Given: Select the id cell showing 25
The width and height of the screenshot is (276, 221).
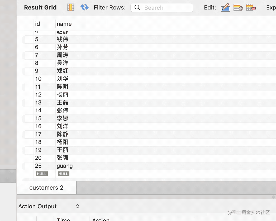Looking at the screenshot, I should click(x=38, y=166).
